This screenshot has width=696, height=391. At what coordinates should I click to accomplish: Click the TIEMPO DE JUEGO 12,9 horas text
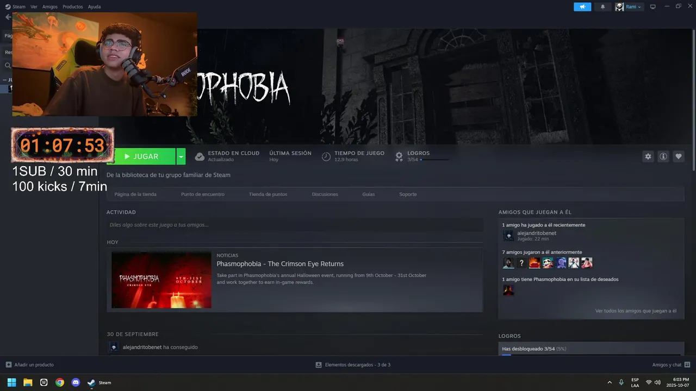coord(359,156)
